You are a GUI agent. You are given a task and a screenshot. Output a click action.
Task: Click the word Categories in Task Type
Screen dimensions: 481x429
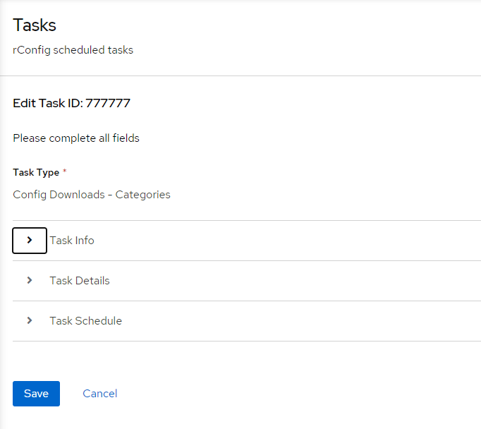click(x=142, y=195)
